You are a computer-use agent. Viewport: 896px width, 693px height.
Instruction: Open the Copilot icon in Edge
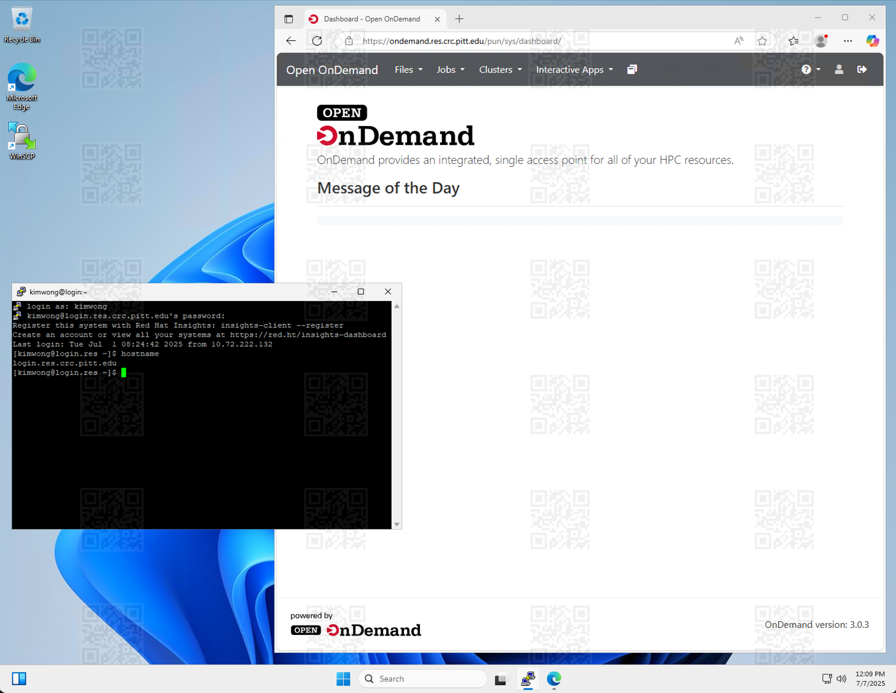tap(872, 41)
